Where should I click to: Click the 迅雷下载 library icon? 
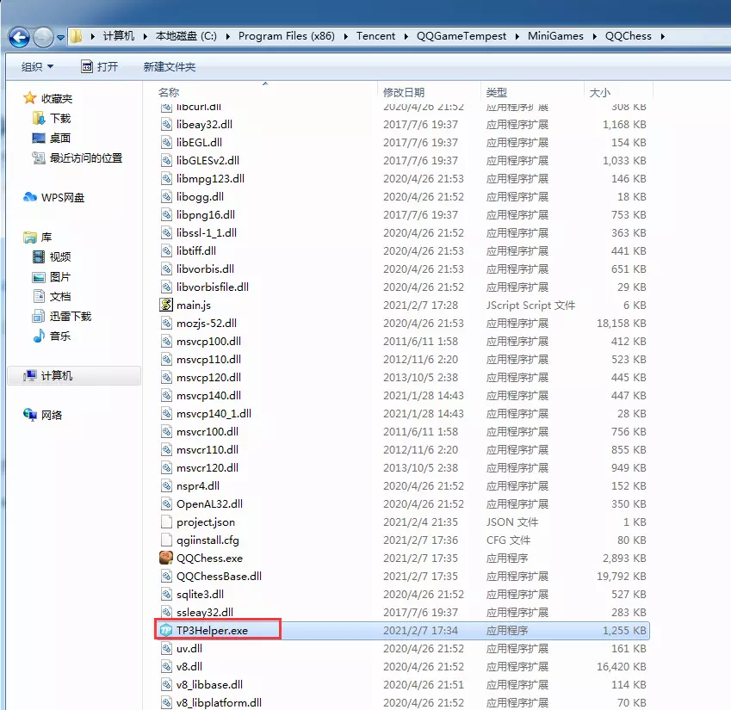39,317
